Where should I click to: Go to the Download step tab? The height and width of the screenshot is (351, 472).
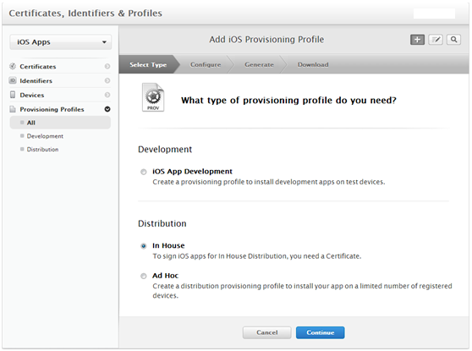313,64
